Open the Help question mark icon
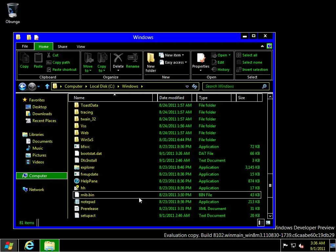The image size is (336, 252). pyautogui.click(x=269, y=46)
